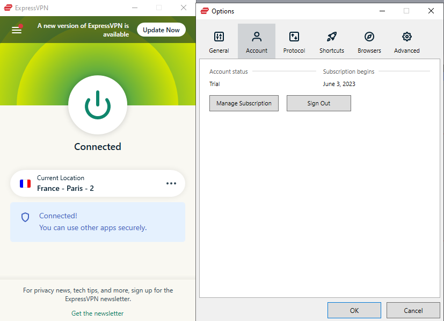444x321 pixels.
Task: Click ExpressVPN logo in main window title
Action: click(x=8, y=8)
